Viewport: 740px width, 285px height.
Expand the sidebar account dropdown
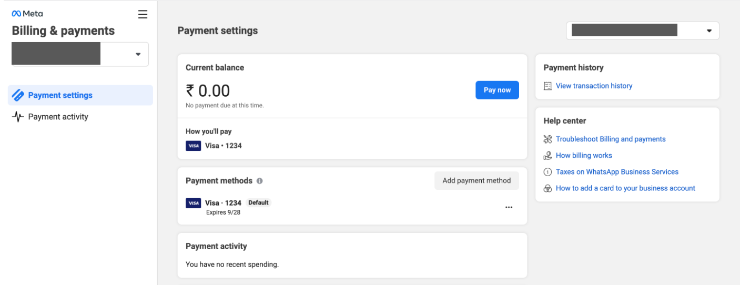tap(80, 54)
